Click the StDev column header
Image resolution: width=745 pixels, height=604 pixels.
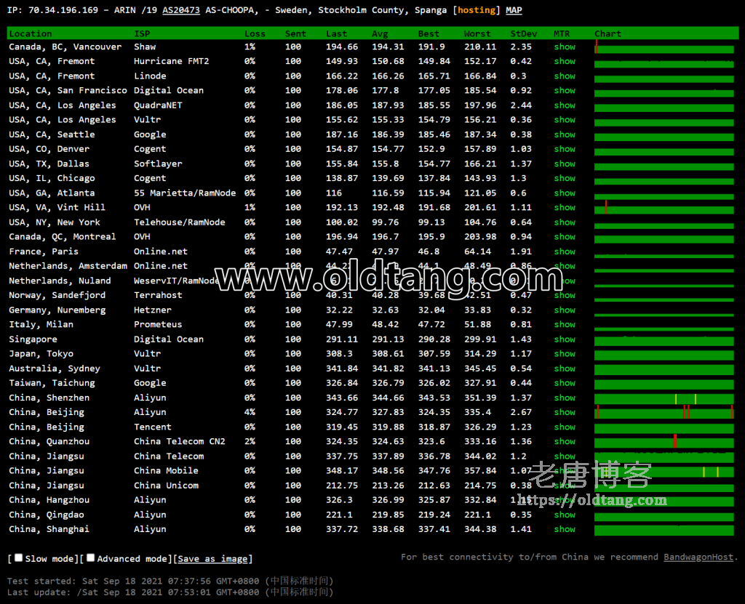point(523,33)
